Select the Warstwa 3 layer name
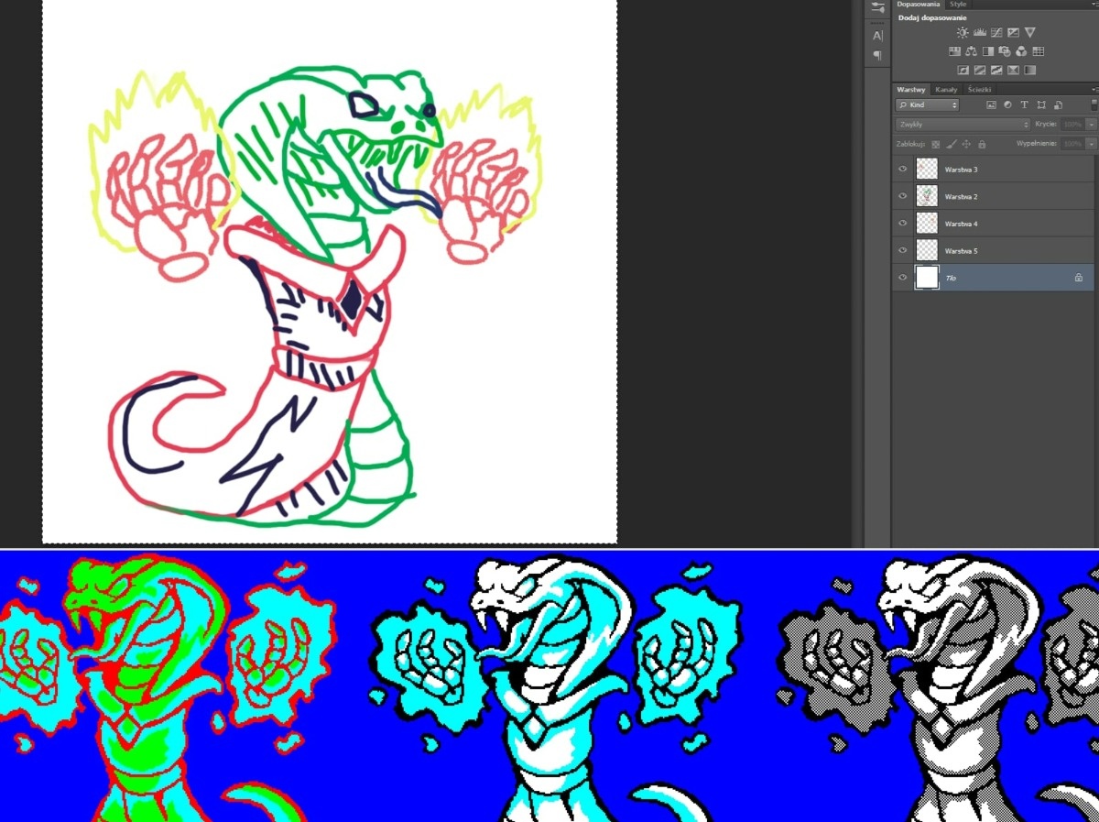Image resolution: width=1099 pixels, height=822 pixels. click(x=962, y=170)
